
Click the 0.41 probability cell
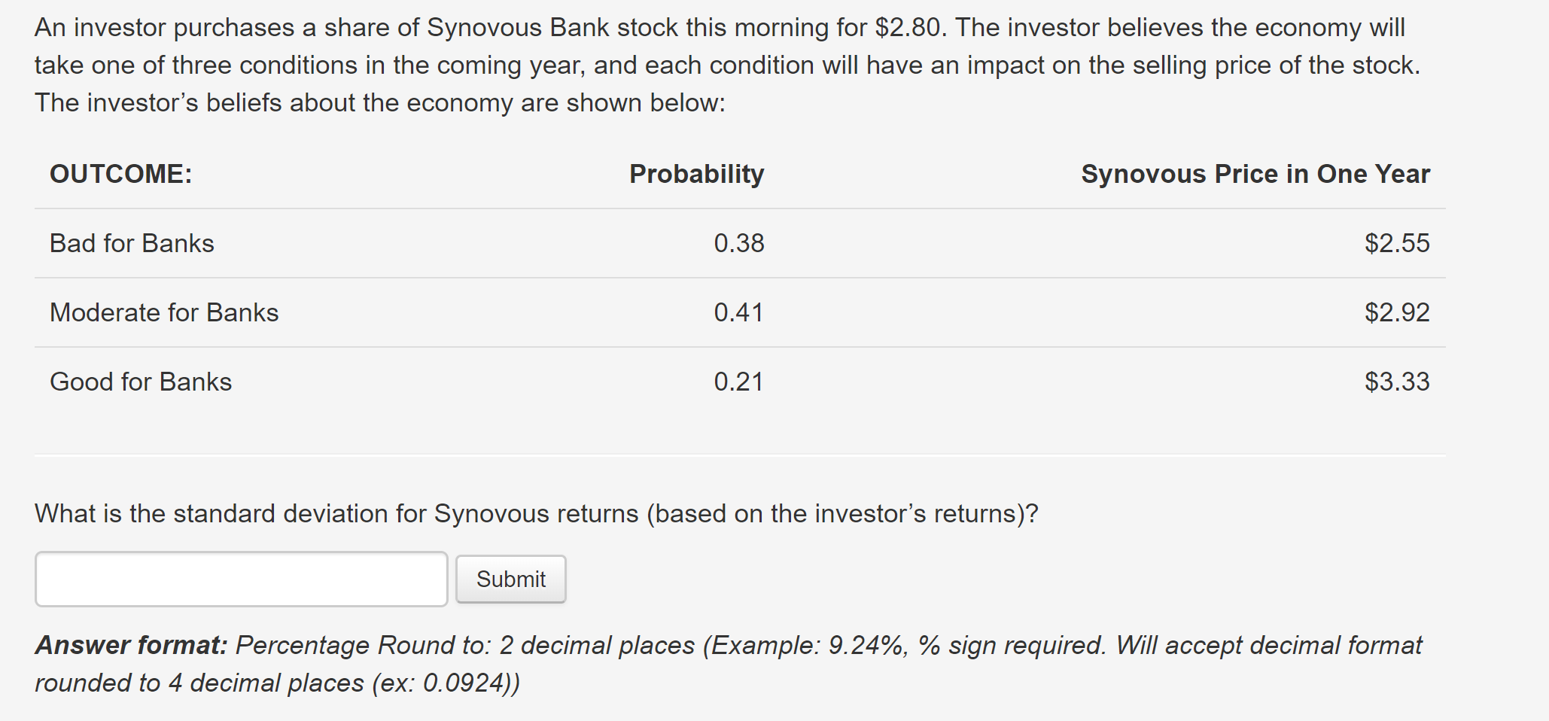(739, 312)
